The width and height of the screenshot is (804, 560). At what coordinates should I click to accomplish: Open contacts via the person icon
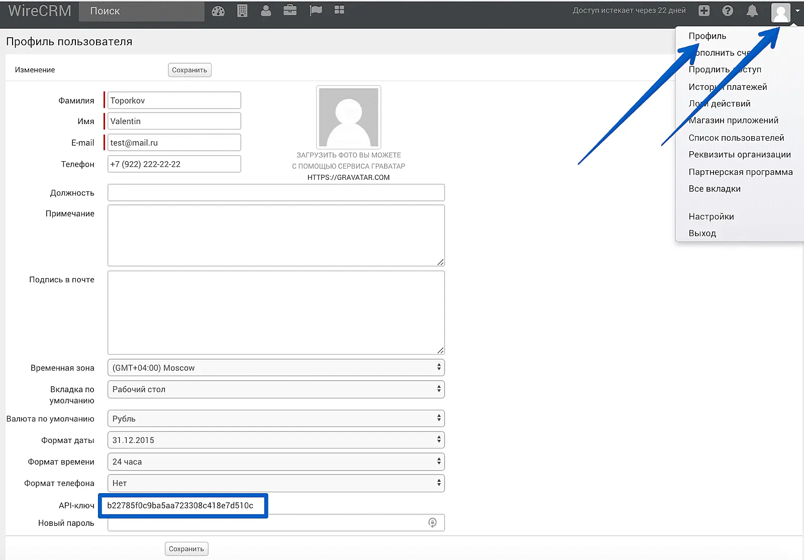click(266, 11)
